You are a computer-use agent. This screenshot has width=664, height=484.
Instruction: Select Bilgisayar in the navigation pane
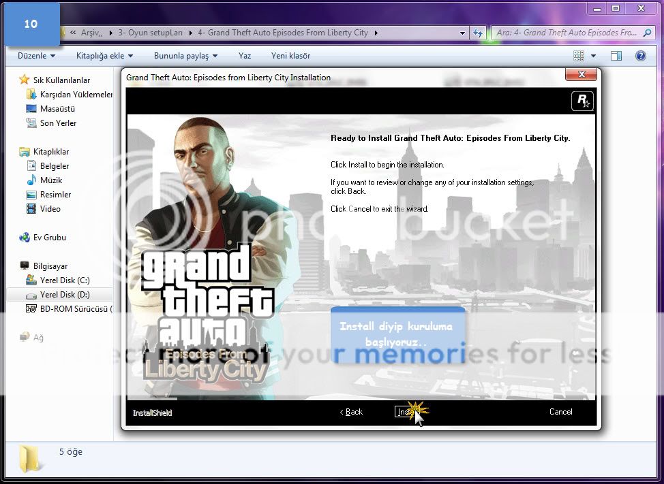(x=50, y=266)
